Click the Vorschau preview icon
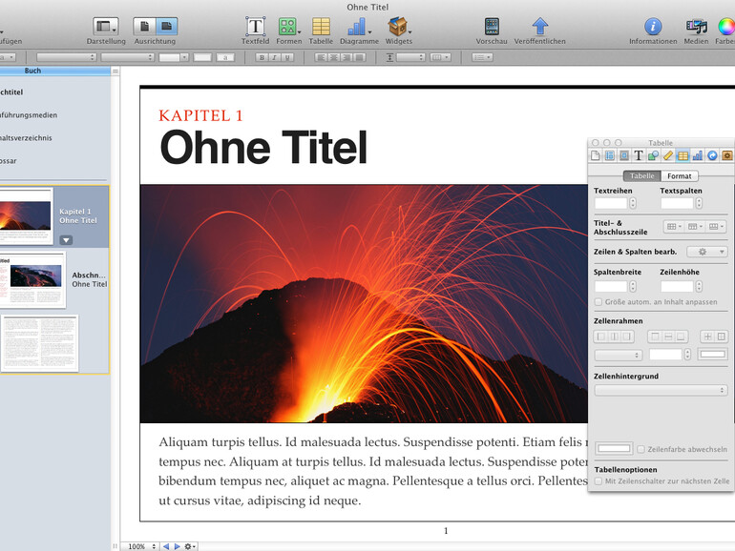The width and height of the screenshot is (735, 551). 492,27
